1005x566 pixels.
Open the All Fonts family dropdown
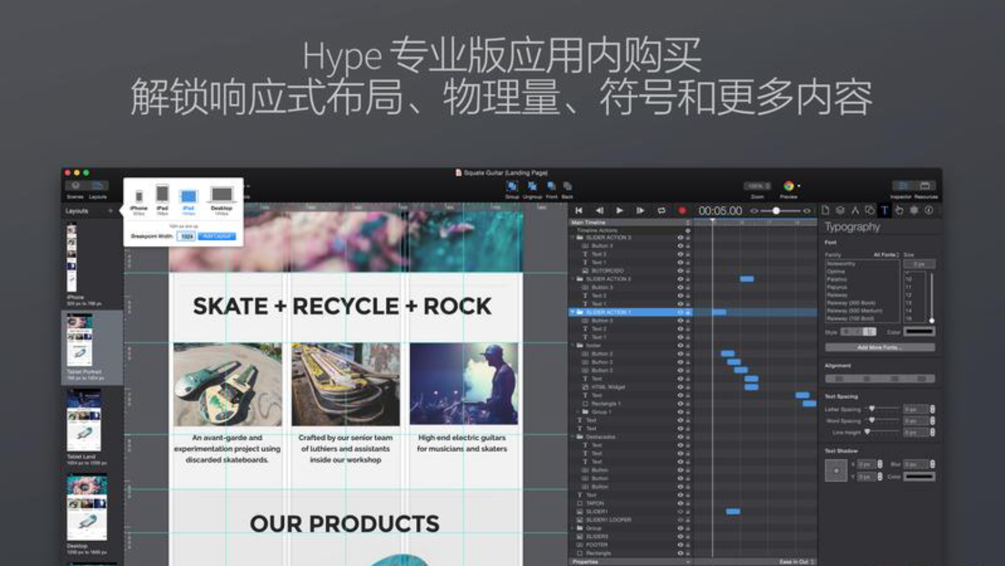(x=886, y=255)
